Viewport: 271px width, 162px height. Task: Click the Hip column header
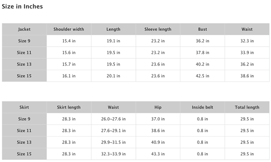click(158, 107)
